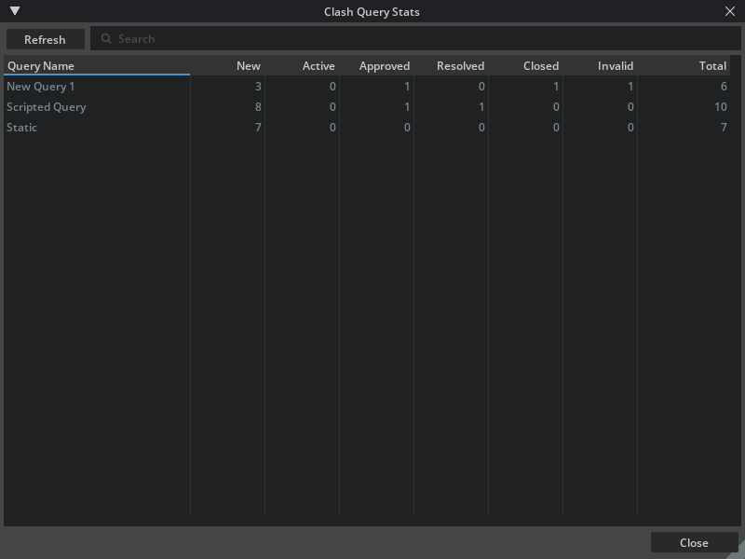Click the resize grip at bottom-right corner

coord(739,554)
